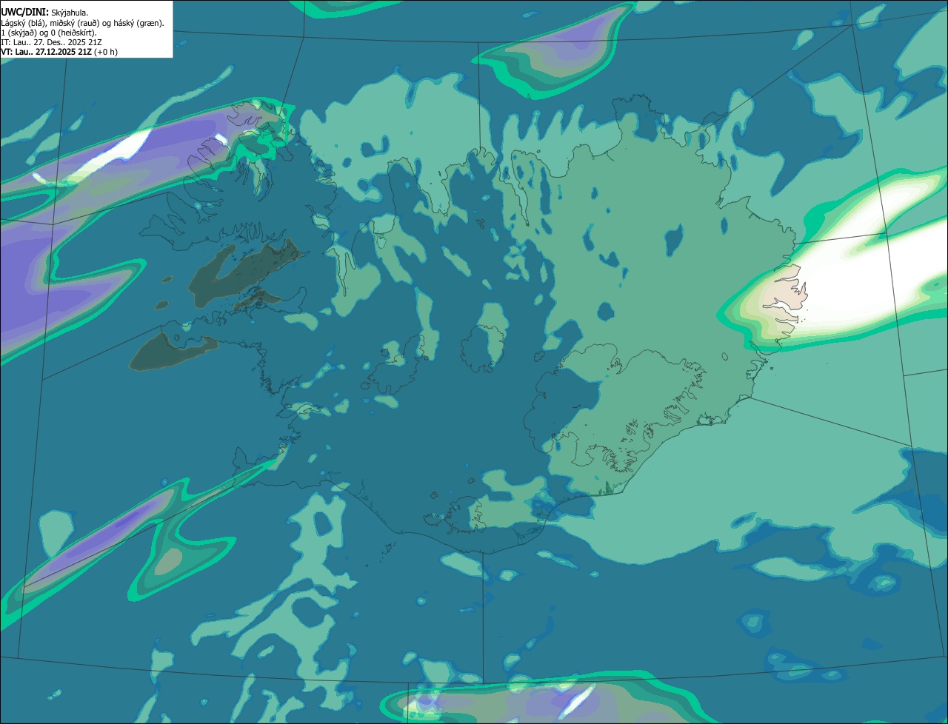Image resolution: width=948 pixels, height=724 pixels.
Task: Select the "Lágský (blá), miðský (rauð)" legend line
Action: pos(83,23)
